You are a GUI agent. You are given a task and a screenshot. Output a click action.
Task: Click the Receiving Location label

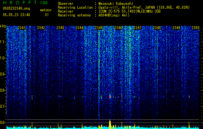coord(75,7)
